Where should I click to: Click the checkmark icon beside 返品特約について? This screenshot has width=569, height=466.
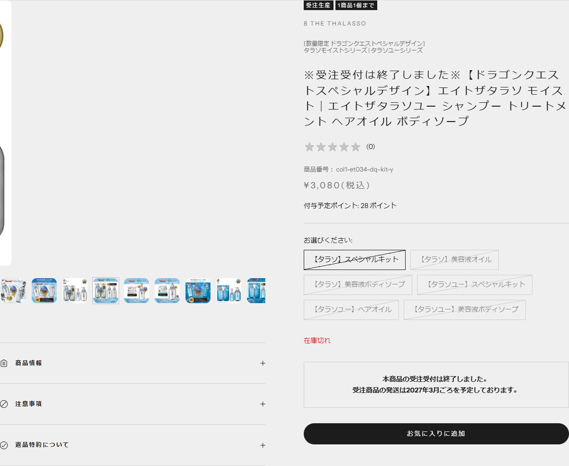(4, 445)
